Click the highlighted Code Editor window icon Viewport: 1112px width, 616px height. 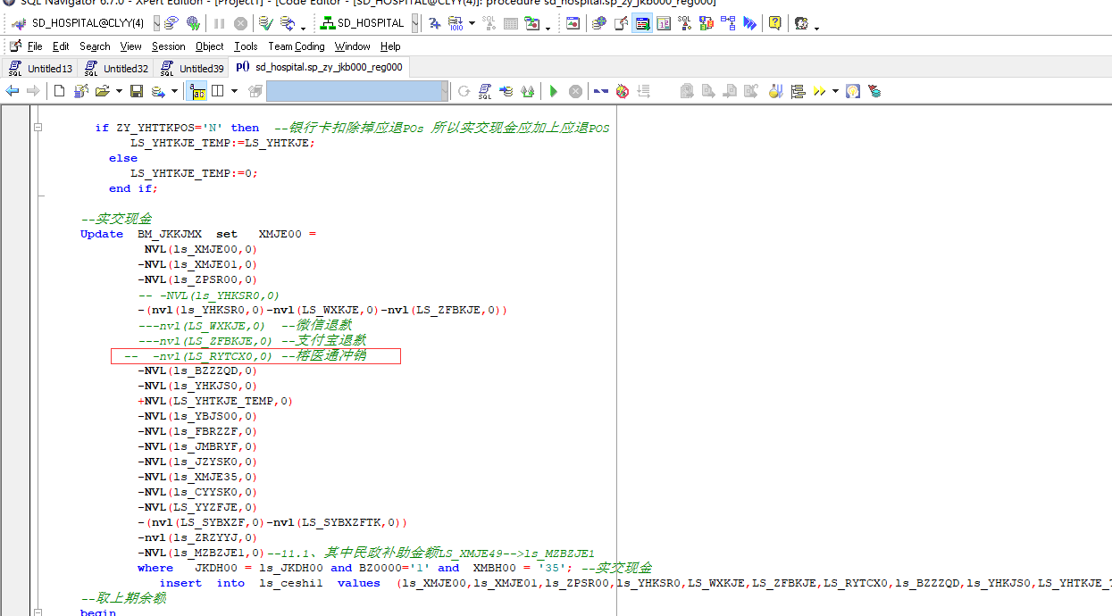point(641,23)
